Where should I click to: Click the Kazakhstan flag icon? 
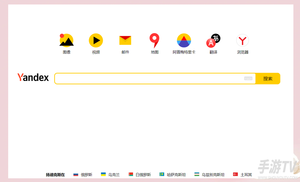[162, 174]
